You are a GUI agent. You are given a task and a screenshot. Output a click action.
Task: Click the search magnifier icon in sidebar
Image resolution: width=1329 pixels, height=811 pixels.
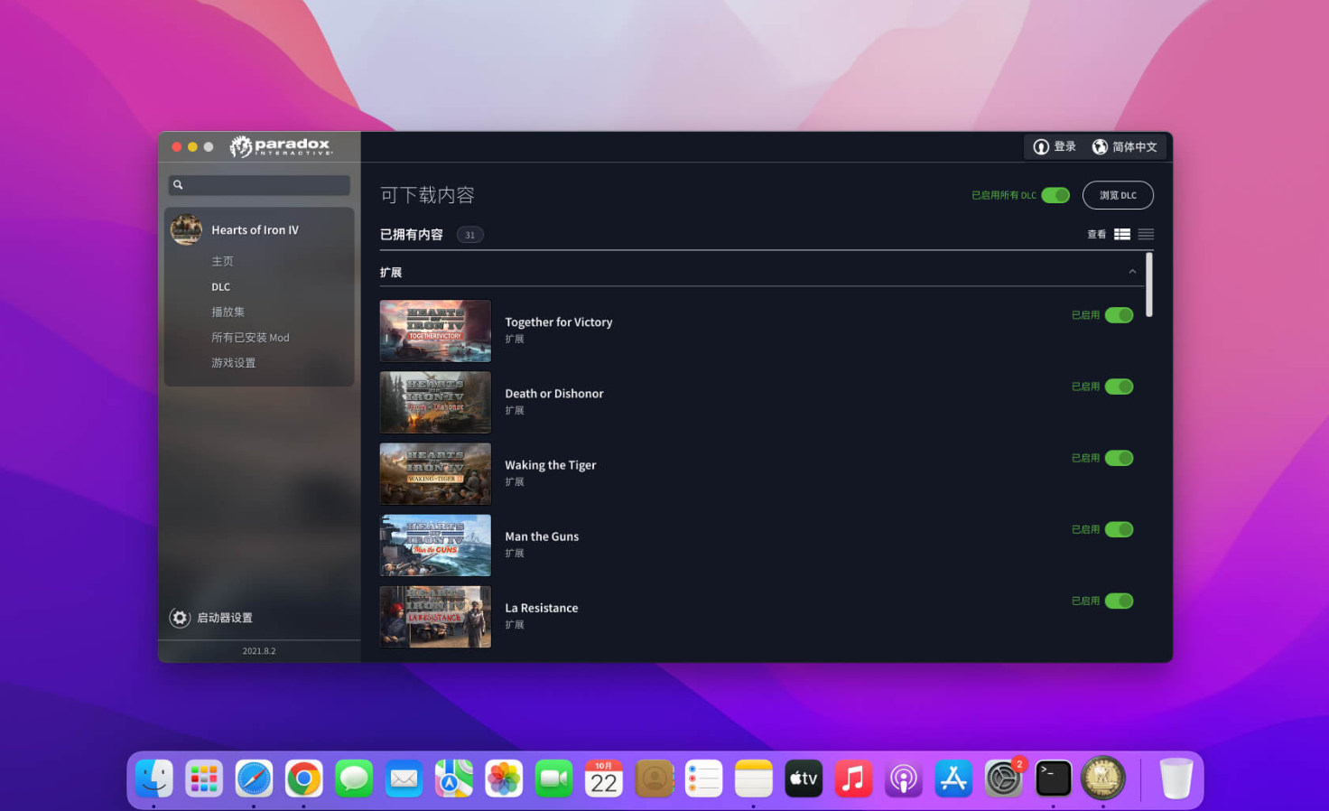point(179,185)
